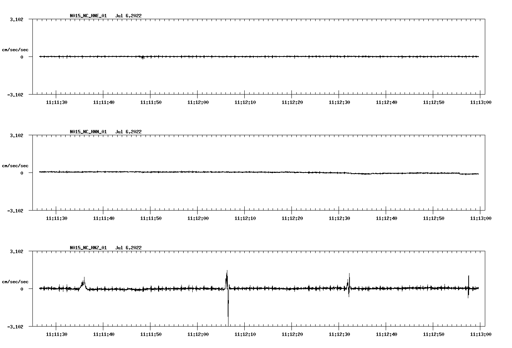512x348 pixels.
Task: Click the -3.102 lower axis value on HNE plot
Action: pos(15,95)
